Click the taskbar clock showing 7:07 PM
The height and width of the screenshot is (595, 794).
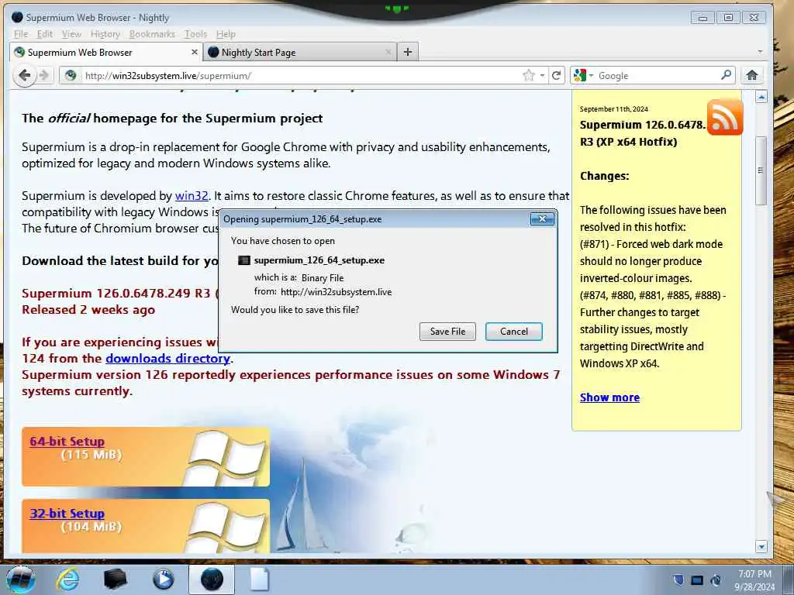coord(754,580)
